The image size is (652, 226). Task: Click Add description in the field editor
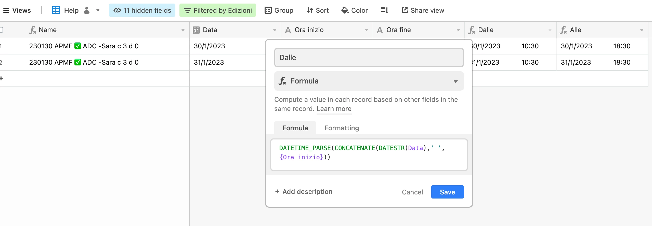[x=304, y=192]
